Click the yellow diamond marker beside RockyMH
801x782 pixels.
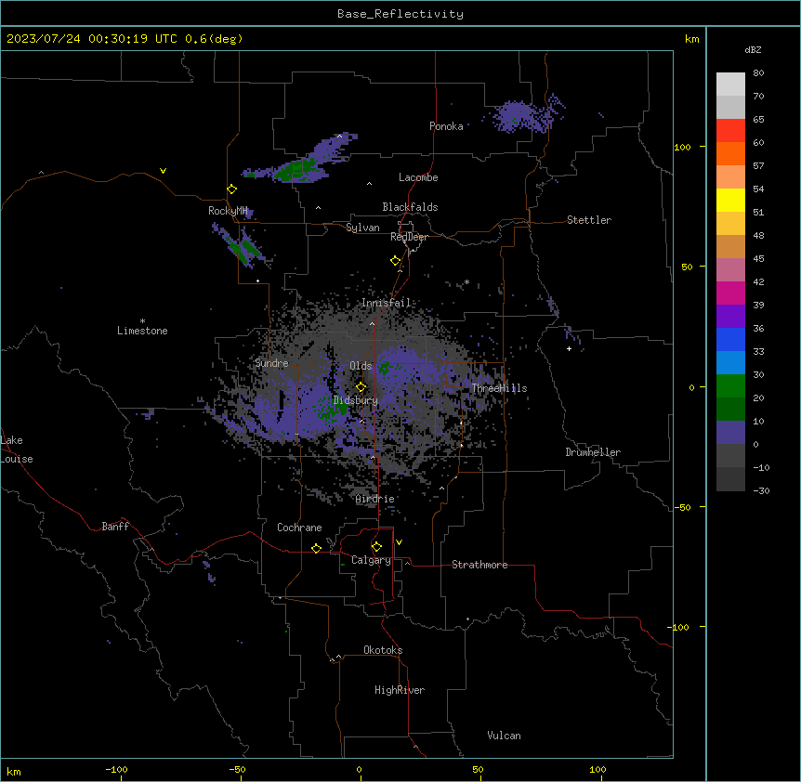(x=232, y=189)
